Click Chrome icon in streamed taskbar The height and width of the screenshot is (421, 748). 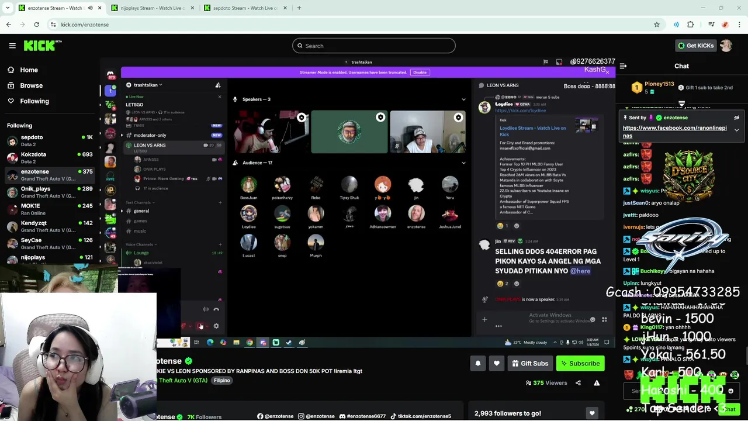tap(250, 343)
